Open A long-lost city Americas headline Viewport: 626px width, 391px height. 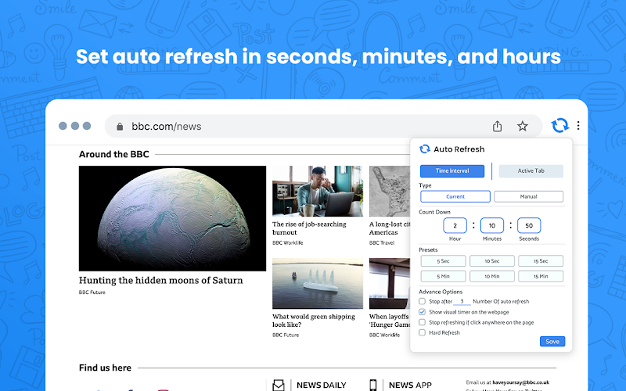(390, 228)
